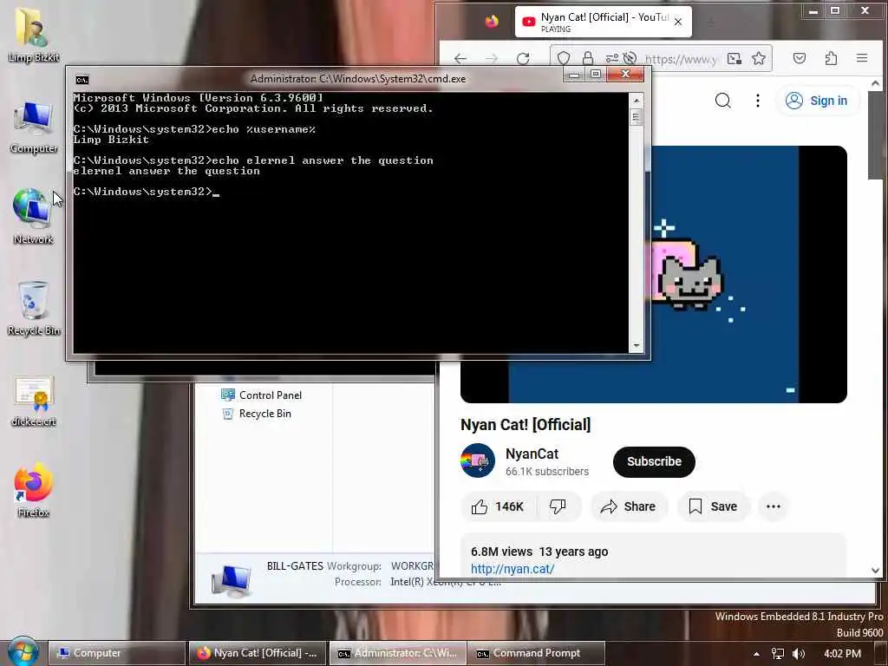Open the NyanCat channel name link
This screenshot has height=666, width=888.
pyautogui.click(x=532, y=454)
